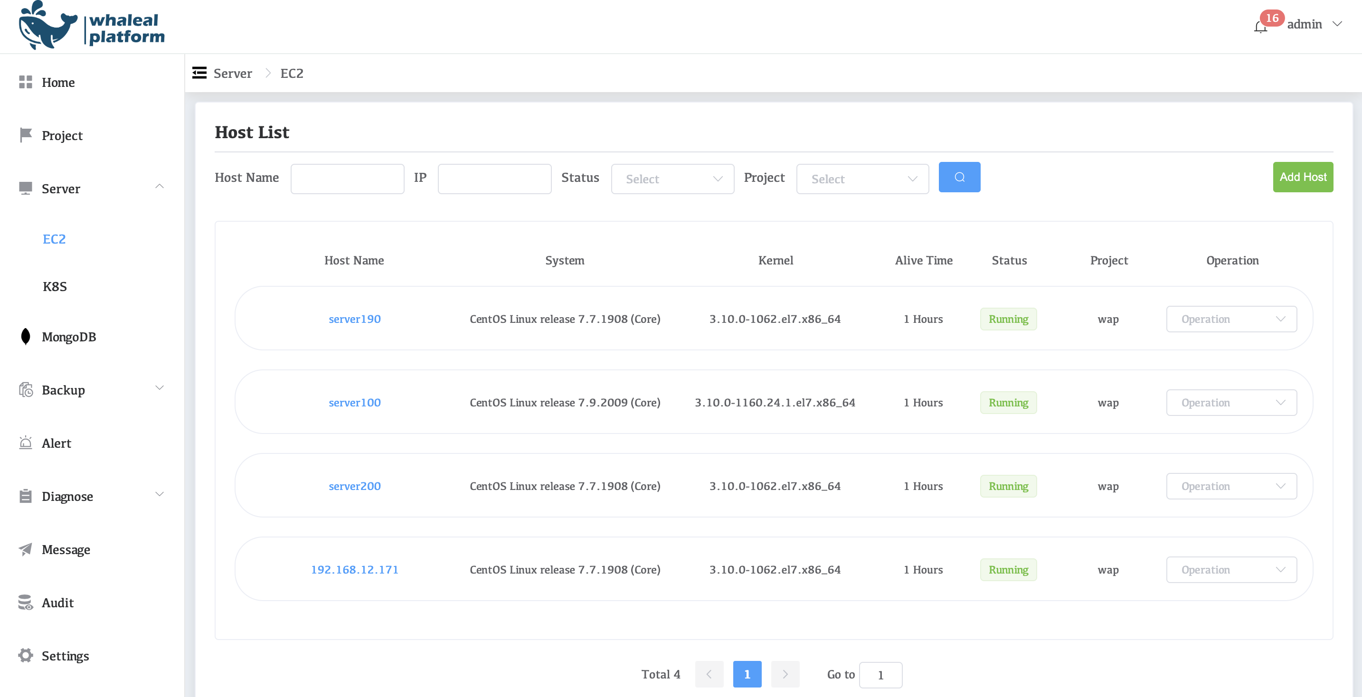The width and height of the screenshot is (1362, 697).
Task: Click the Audit database icon
Action: (25, 603)
